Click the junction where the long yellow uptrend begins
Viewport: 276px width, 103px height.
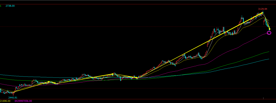[137, 78]
